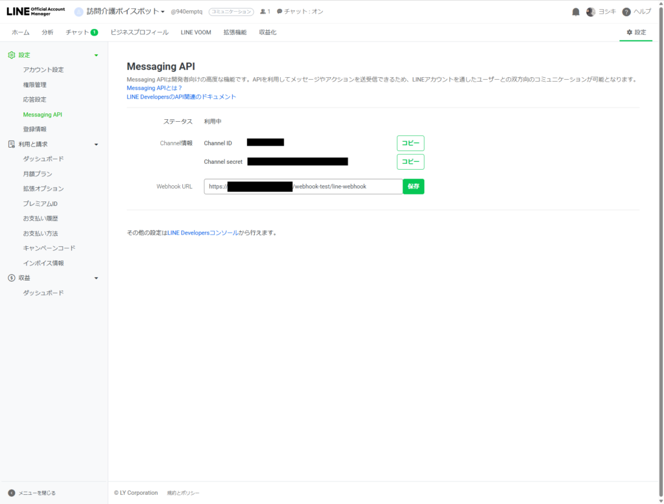Save the Webhook URL with 保存 button
Image resolution: width=664 pixels, height=504 pixels.
tap(413, 187)
